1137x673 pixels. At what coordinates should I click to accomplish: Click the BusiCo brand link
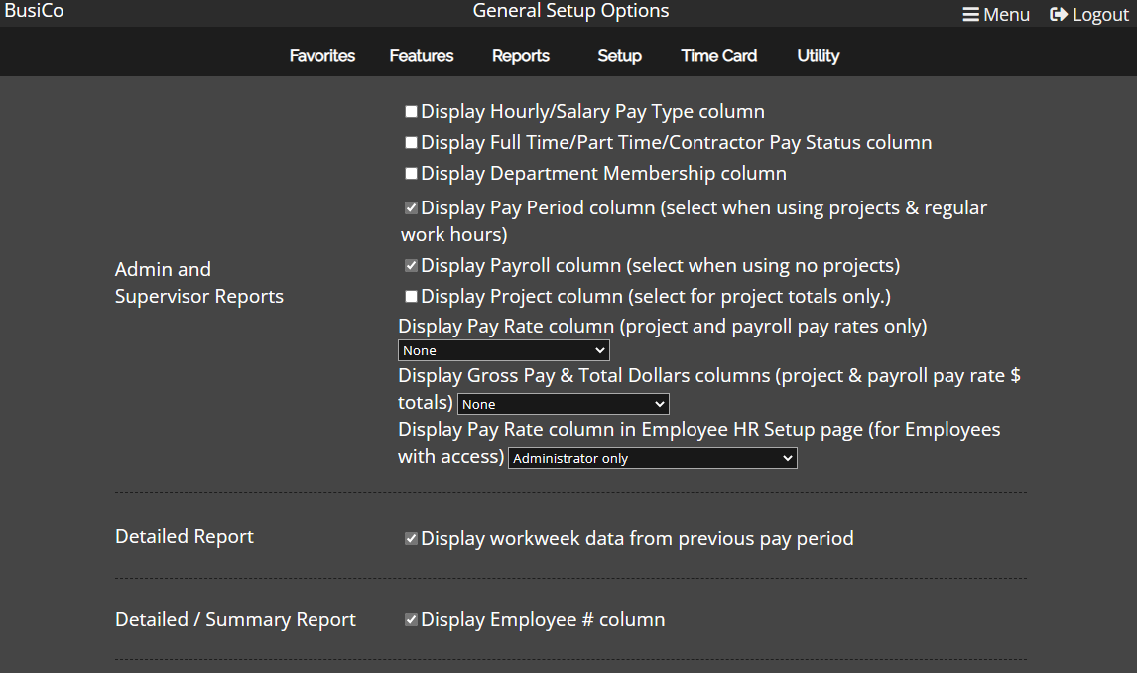(34, 11)
